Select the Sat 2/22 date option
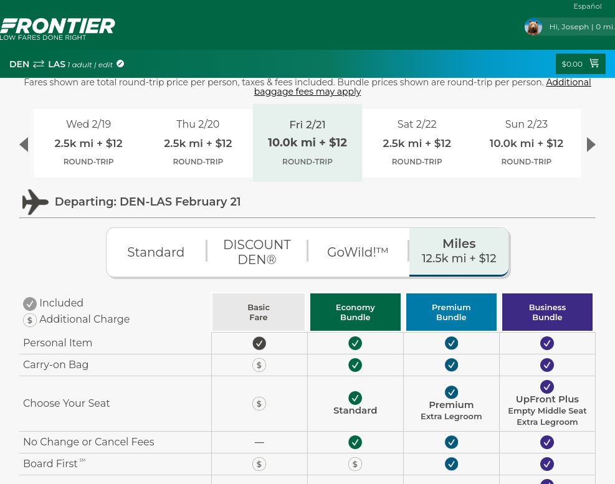615x484 pixels. coord(416,143)
